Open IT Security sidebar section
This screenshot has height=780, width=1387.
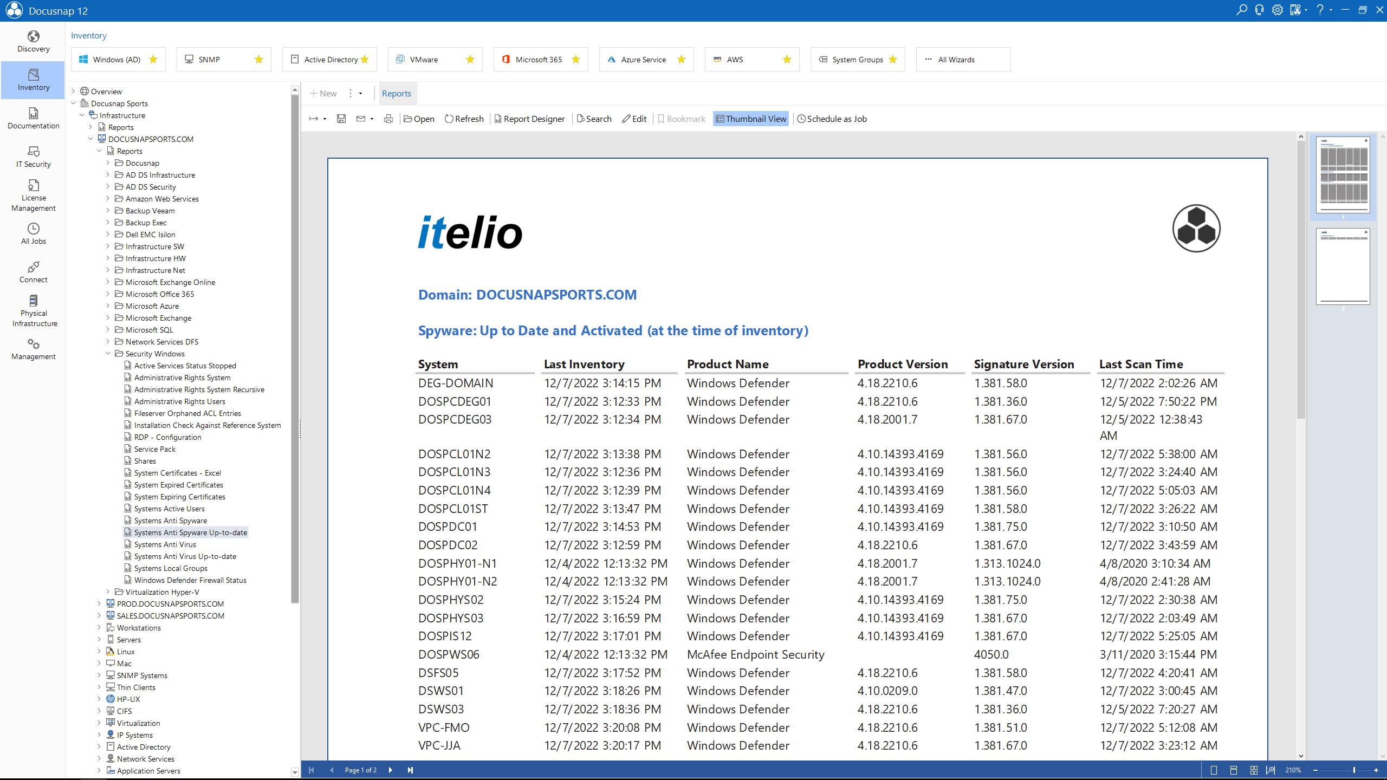click(x=33, y=157)
